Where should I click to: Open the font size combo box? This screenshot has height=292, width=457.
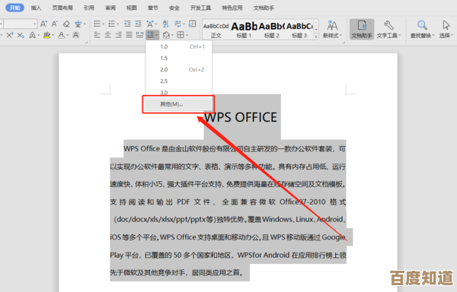click(20, 24)
